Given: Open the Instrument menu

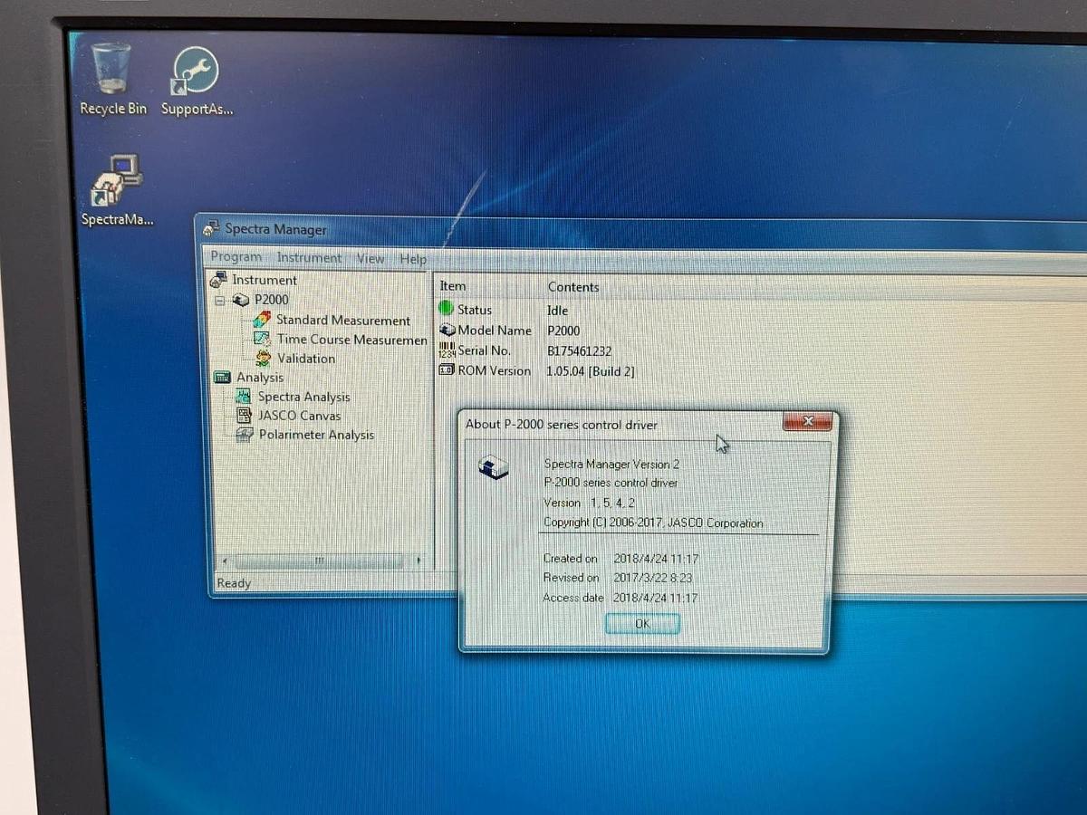Looking at the screenshot, I should (x=309, y=258).
